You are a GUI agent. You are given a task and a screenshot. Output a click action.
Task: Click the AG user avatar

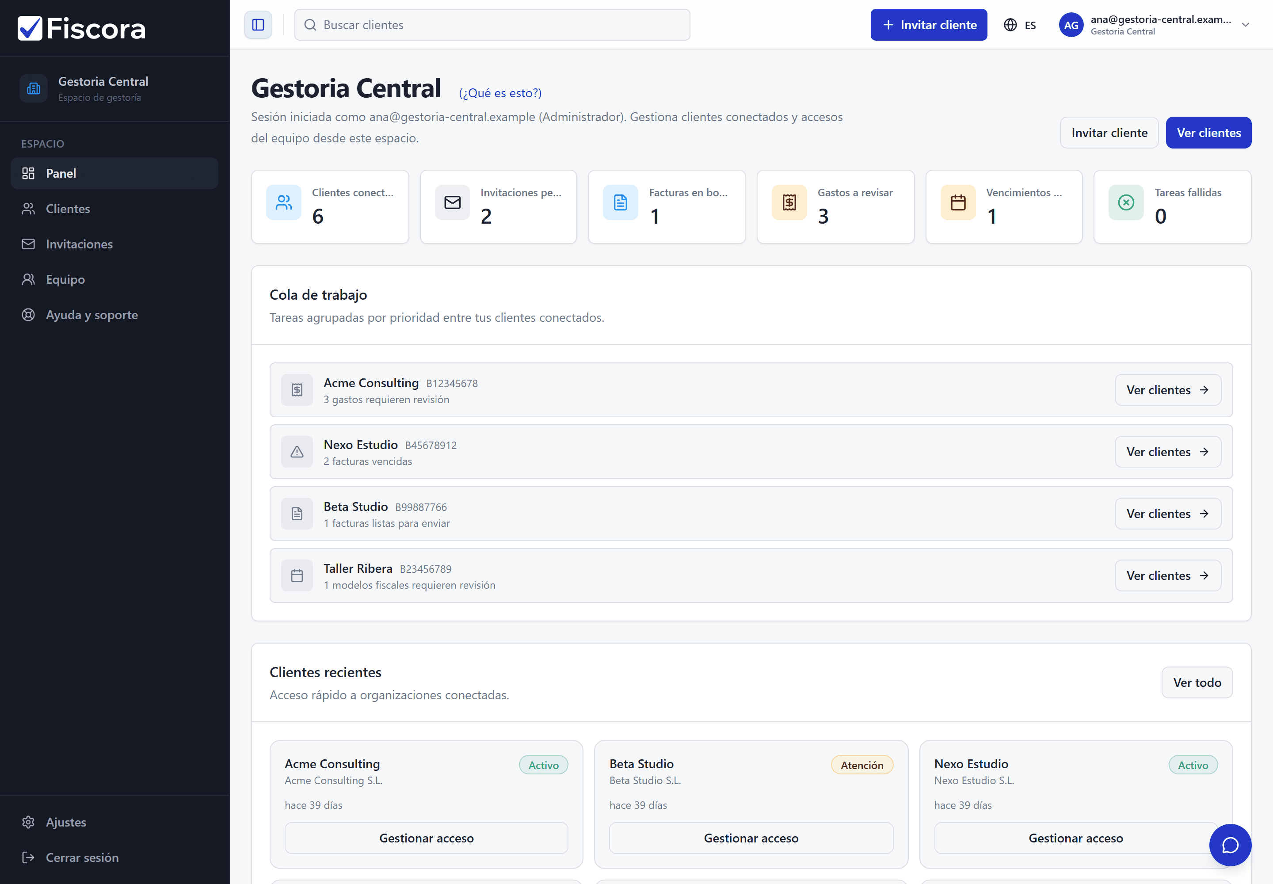(x=1071, y=25)
